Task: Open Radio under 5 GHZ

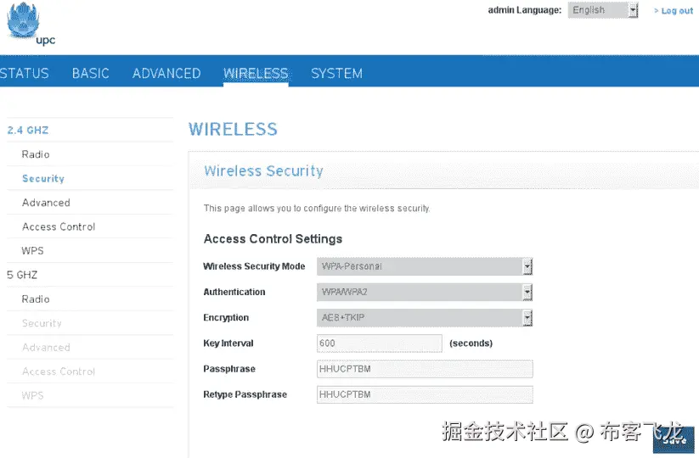Action: [x=36, y=299]
